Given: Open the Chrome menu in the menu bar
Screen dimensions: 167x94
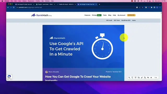Looking at the screenshot, I should pyautogui.click(x=7, y=1).
